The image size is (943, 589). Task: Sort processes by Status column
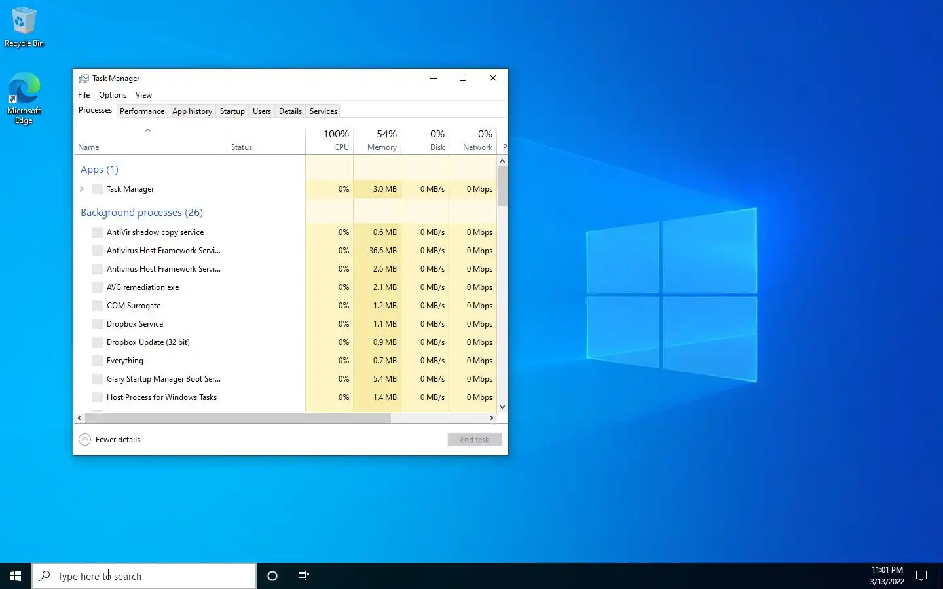pos(266,140)
